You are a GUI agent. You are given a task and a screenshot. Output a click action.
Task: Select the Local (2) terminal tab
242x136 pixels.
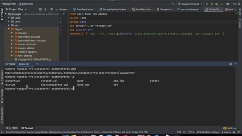click(x=24, y=64)
